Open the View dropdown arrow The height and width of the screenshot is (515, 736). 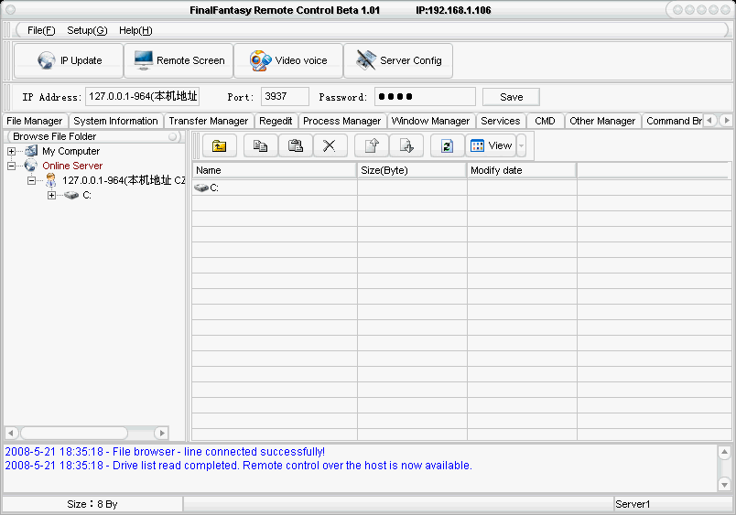click(x=521, y=145)
